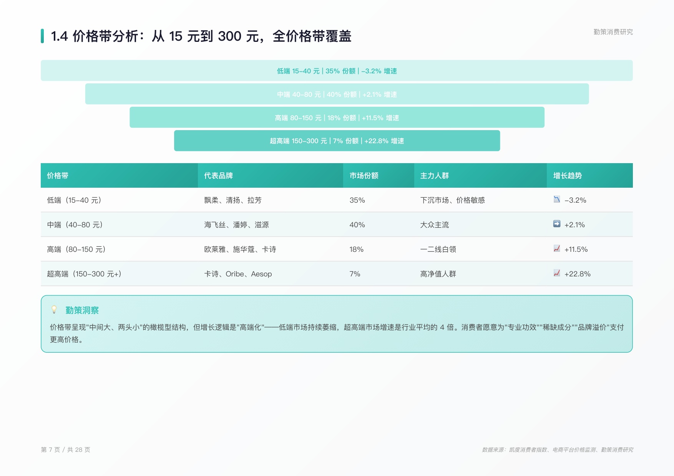Click the +11.5% growth value
The width and height of the screenshot is (674, 476).
click(x=576, y=250)
